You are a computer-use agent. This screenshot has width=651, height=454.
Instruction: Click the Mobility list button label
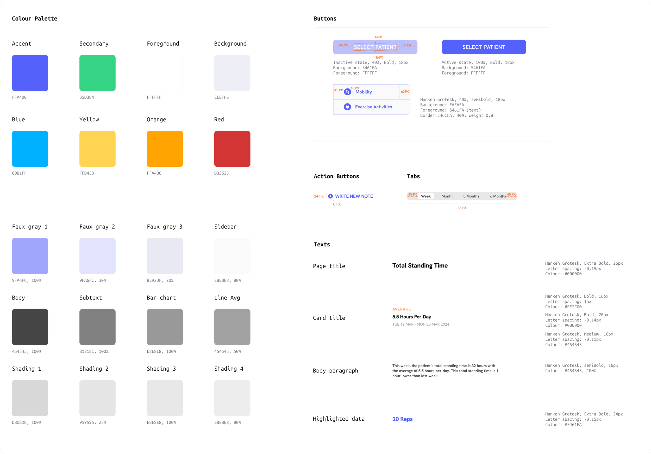[364, 92]
